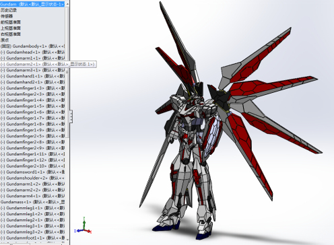
Task: Select Gundamarm3<1> component
Action: point(32,70)
